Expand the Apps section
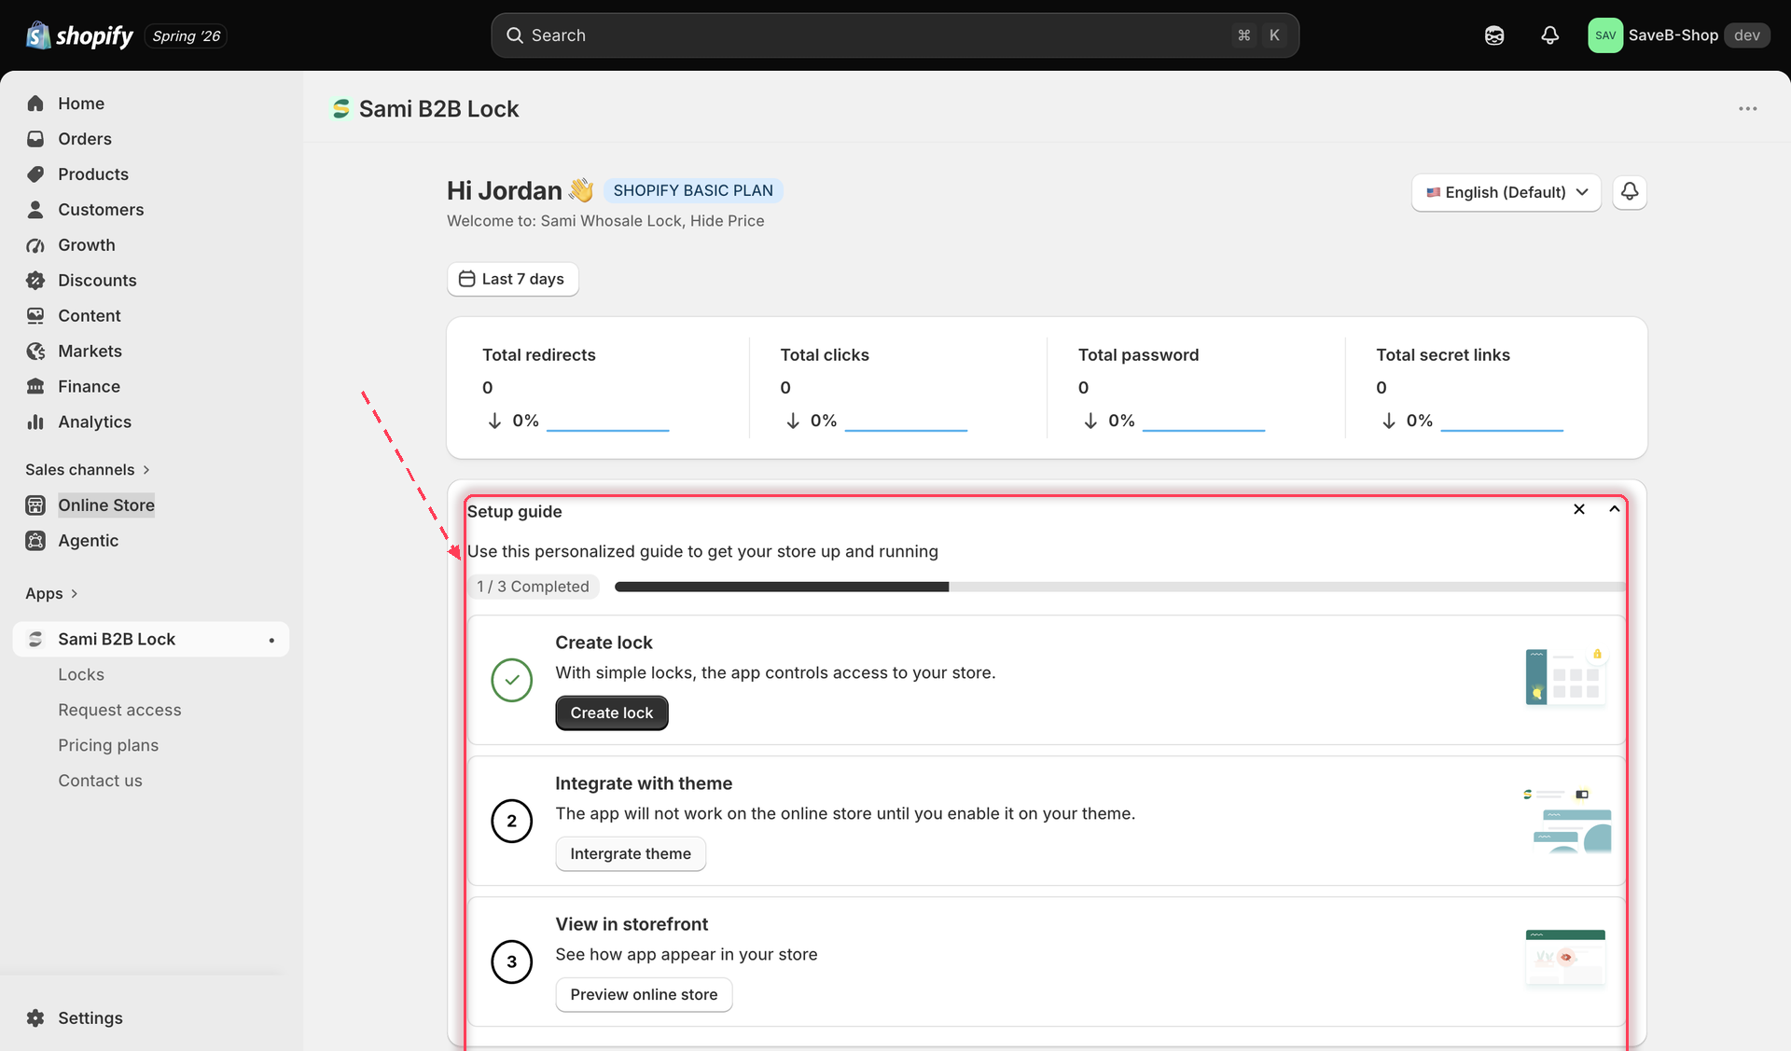 (x=52, y=593)
